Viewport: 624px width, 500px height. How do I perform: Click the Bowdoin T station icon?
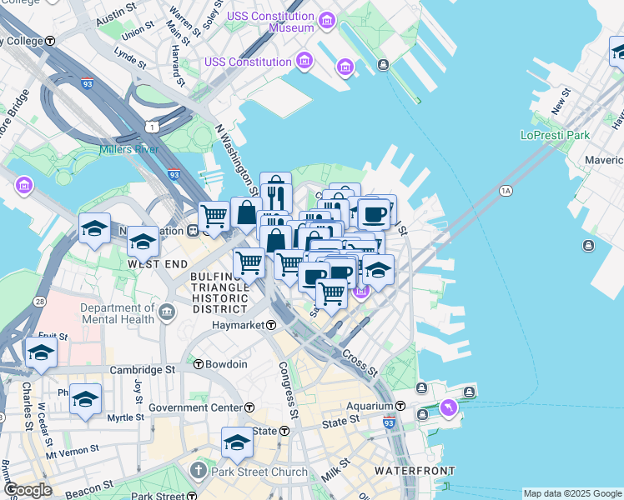pyautogui.click(x=199, y=364)
